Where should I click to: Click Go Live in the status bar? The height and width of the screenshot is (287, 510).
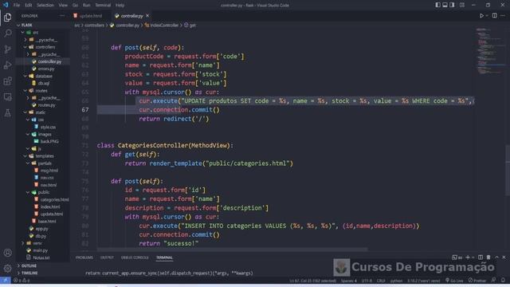point(454,280)
